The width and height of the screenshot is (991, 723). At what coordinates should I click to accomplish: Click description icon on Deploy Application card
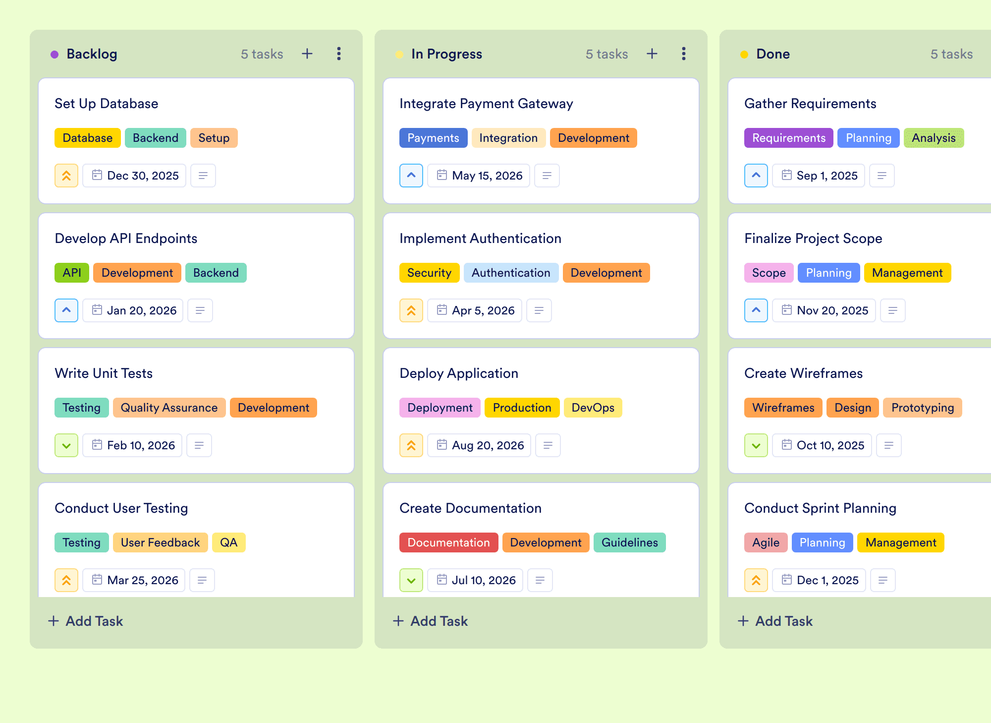click(x=548, y=445)
